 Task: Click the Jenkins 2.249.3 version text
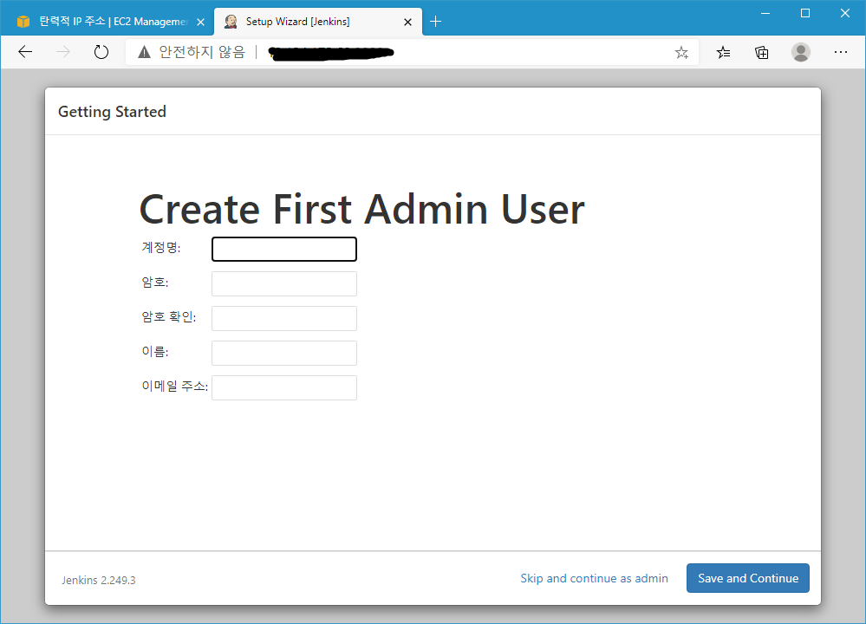98,581
